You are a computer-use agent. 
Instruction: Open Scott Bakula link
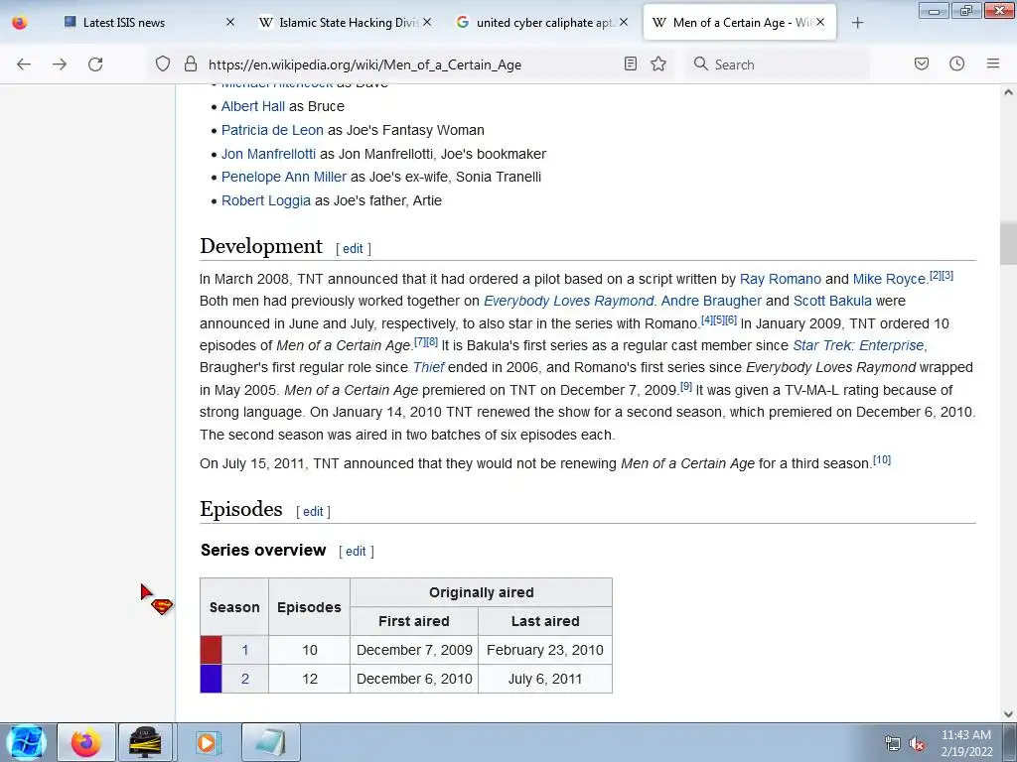pyautogui.click(x=832, y=302)
